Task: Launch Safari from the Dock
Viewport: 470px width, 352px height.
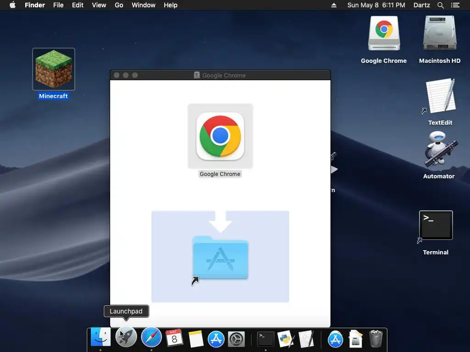Action: [151, 338]
